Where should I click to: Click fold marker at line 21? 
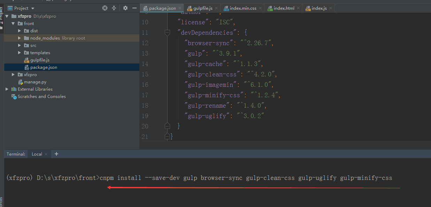[167, 136]
